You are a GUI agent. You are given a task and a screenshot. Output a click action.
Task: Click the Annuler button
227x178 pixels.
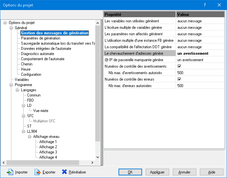(x=184, y=172)
